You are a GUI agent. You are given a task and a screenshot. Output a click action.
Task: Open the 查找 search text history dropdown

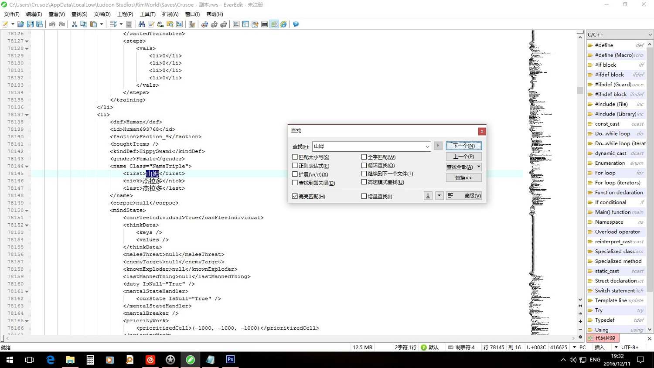tap(427, 147)
